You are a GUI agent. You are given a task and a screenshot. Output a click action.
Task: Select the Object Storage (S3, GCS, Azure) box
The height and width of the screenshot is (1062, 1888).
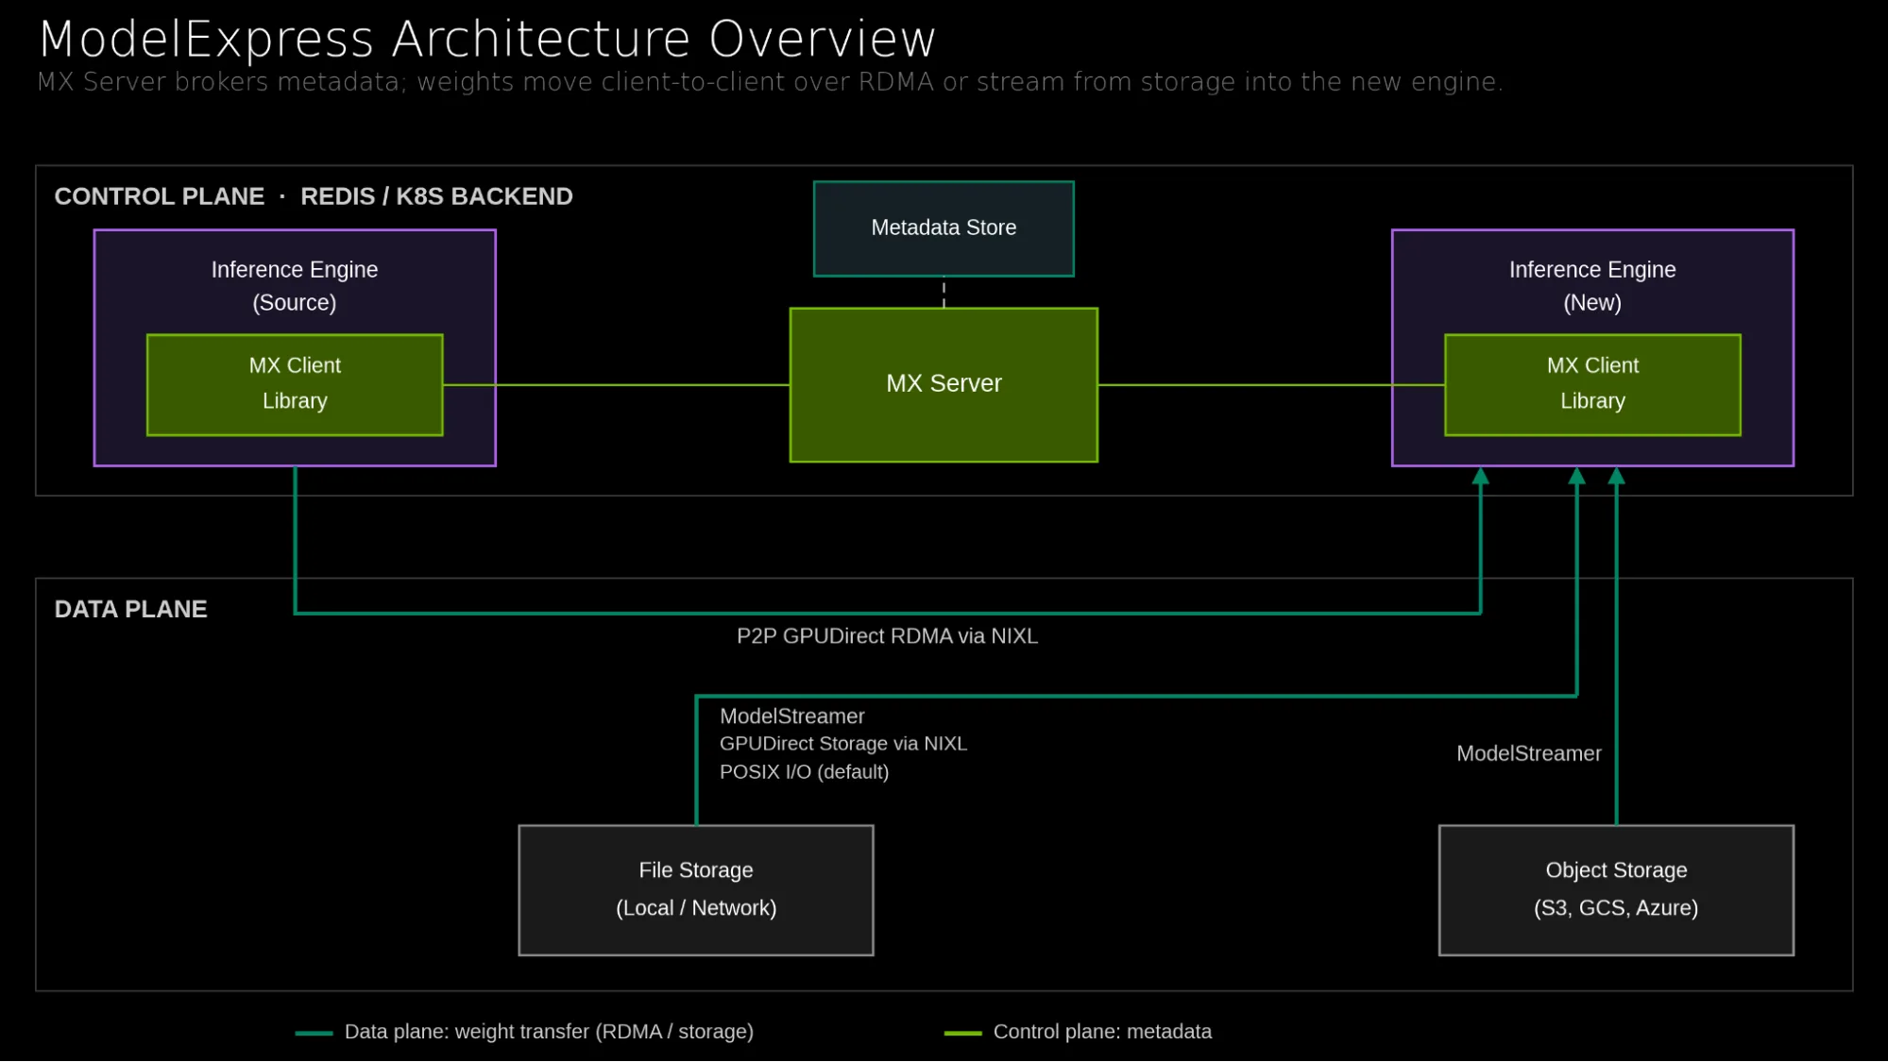click(1616, 890)
